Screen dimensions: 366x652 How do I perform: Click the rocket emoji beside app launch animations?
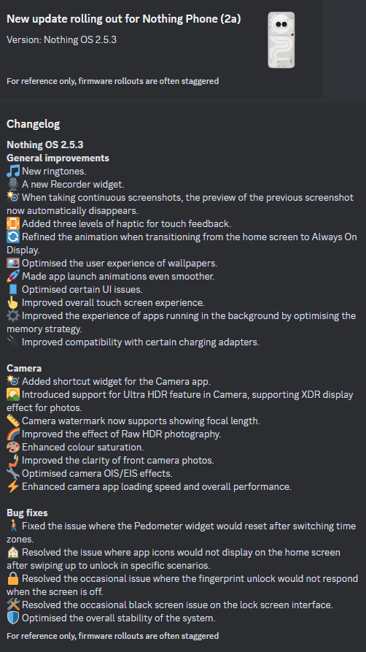click(13, 276)
